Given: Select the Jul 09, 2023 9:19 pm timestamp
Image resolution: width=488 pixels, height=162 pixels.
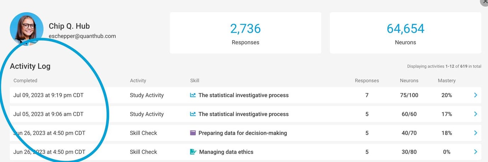Looking at the screenshot, I should (x=48, y=95).
